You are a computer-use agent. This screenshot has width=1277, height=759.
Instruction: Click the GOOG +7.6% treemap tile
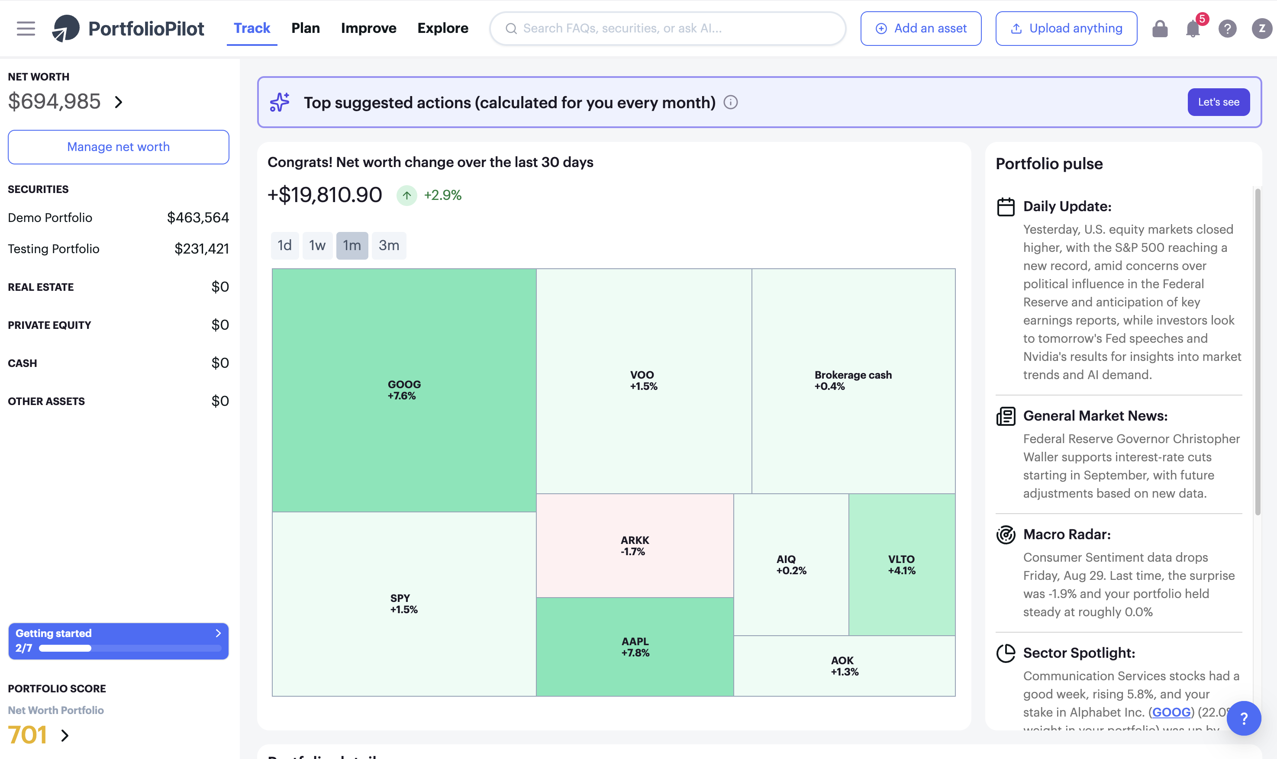[x=404, y=390]
